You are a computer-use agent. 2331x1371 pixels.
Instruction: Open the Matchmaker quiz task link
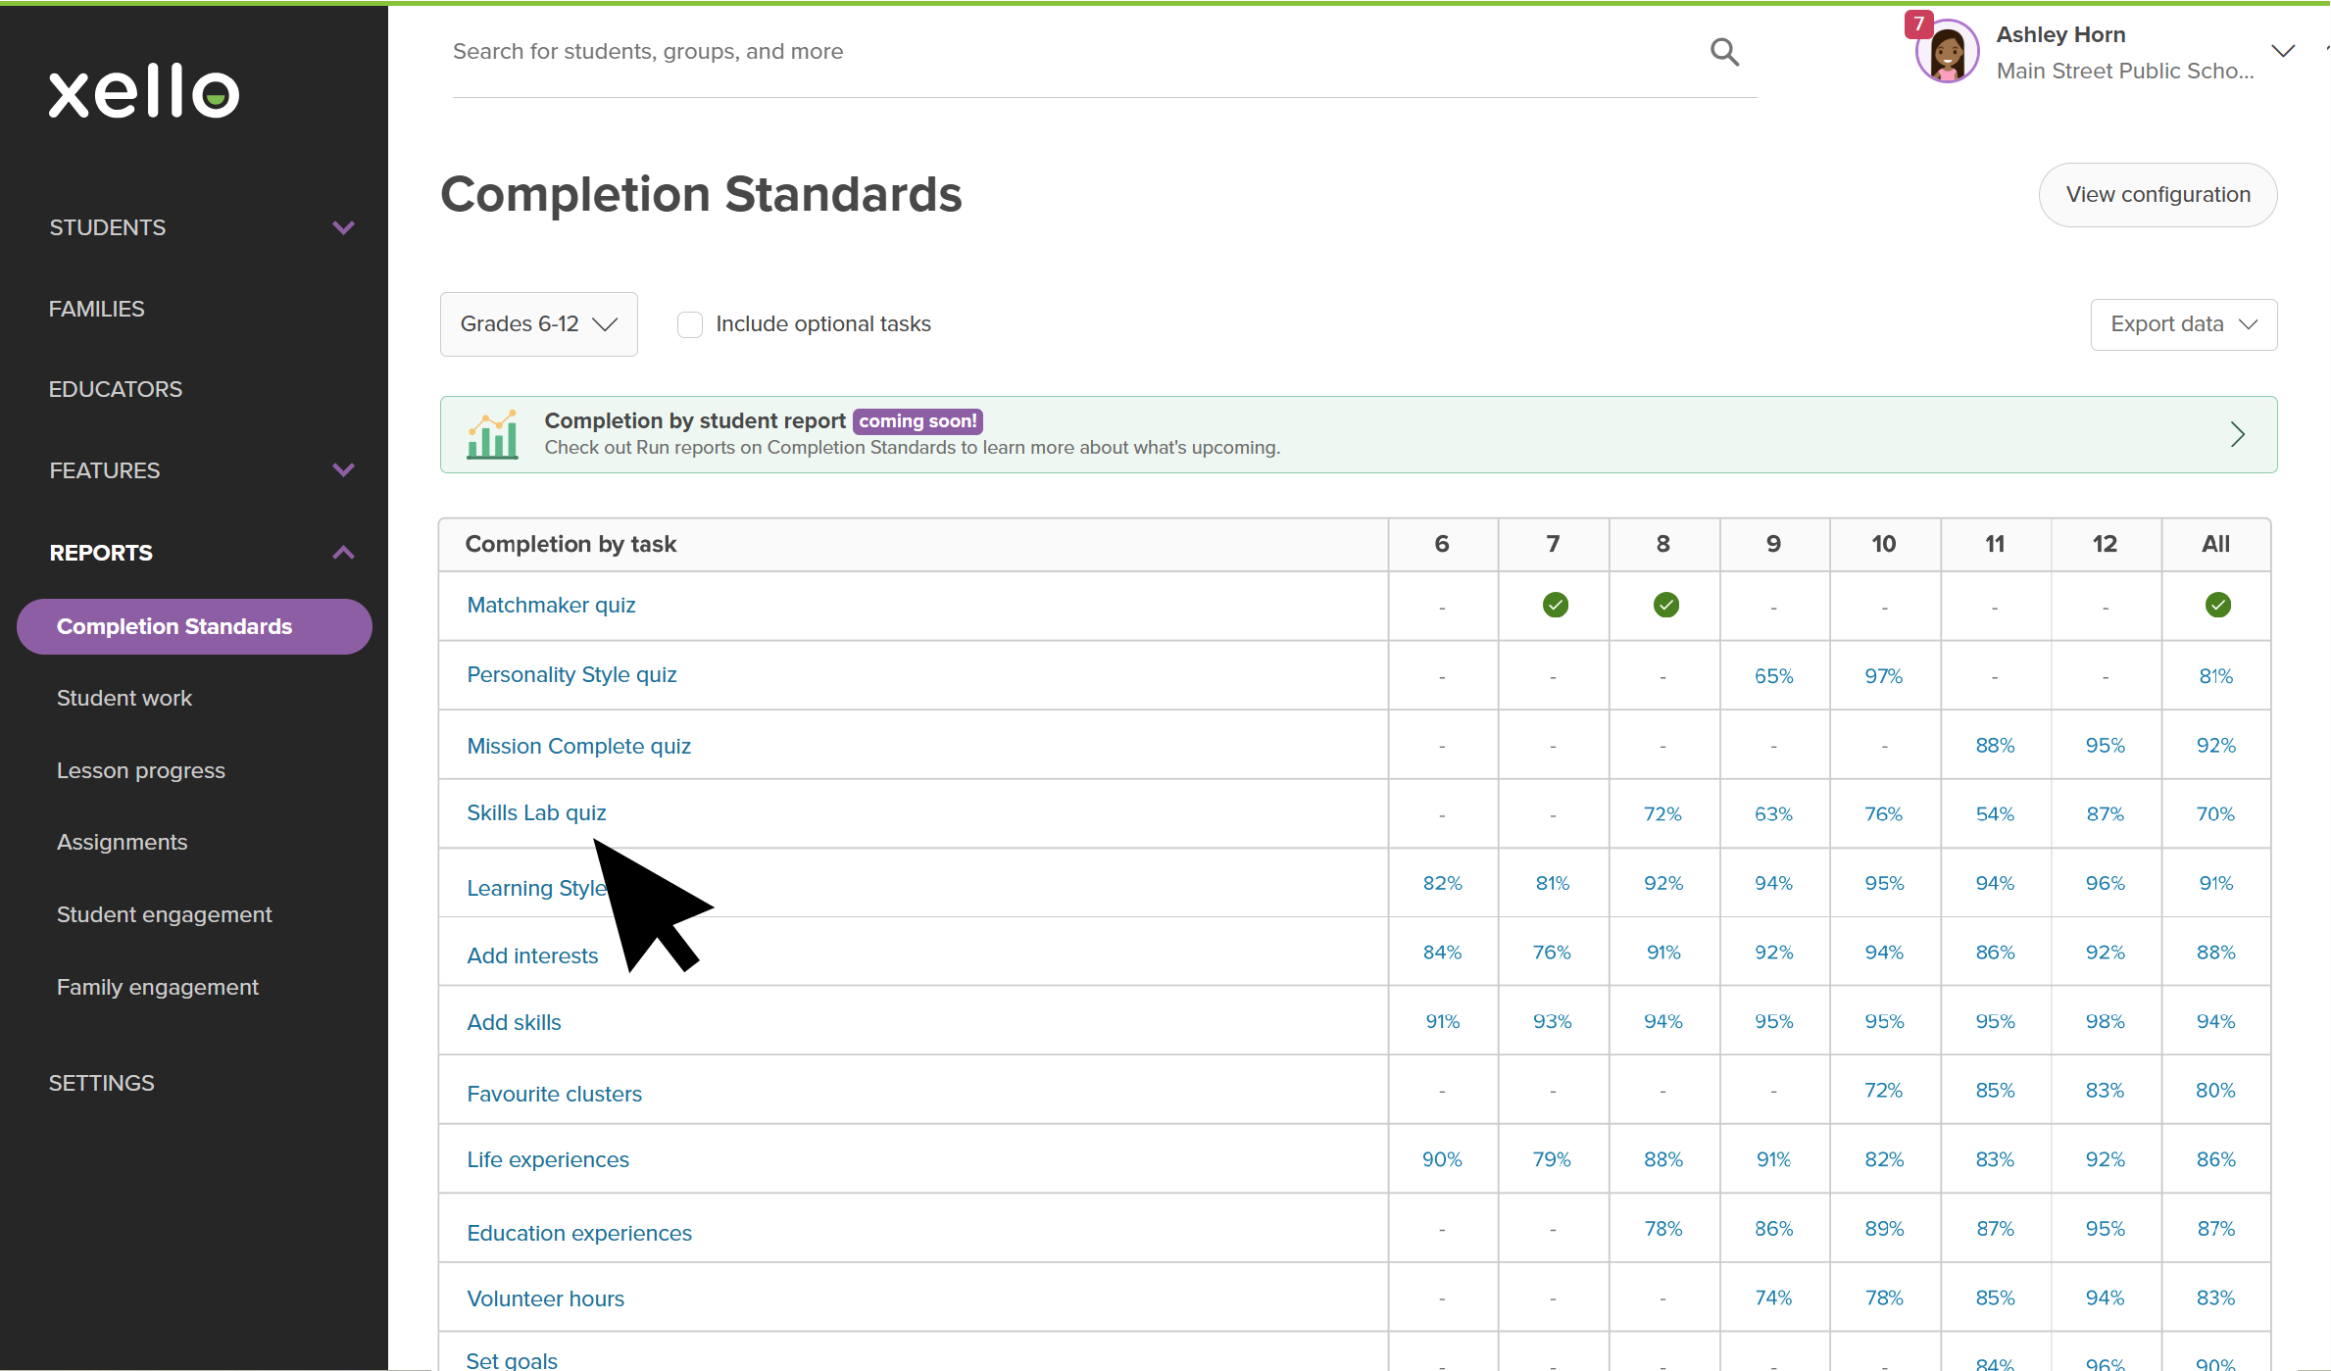tap(551, 605)
